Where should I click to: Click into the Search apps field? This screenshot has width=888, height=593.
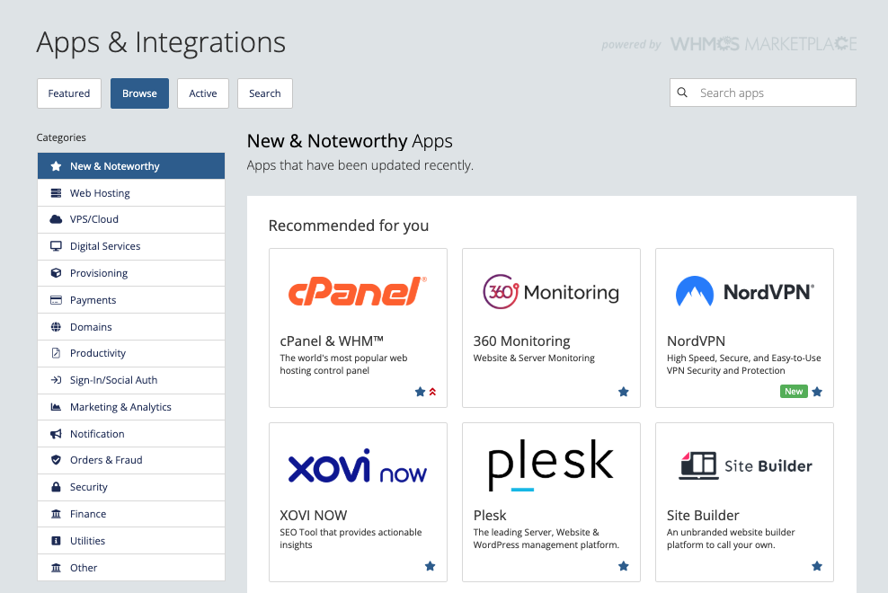pos(763,93)
